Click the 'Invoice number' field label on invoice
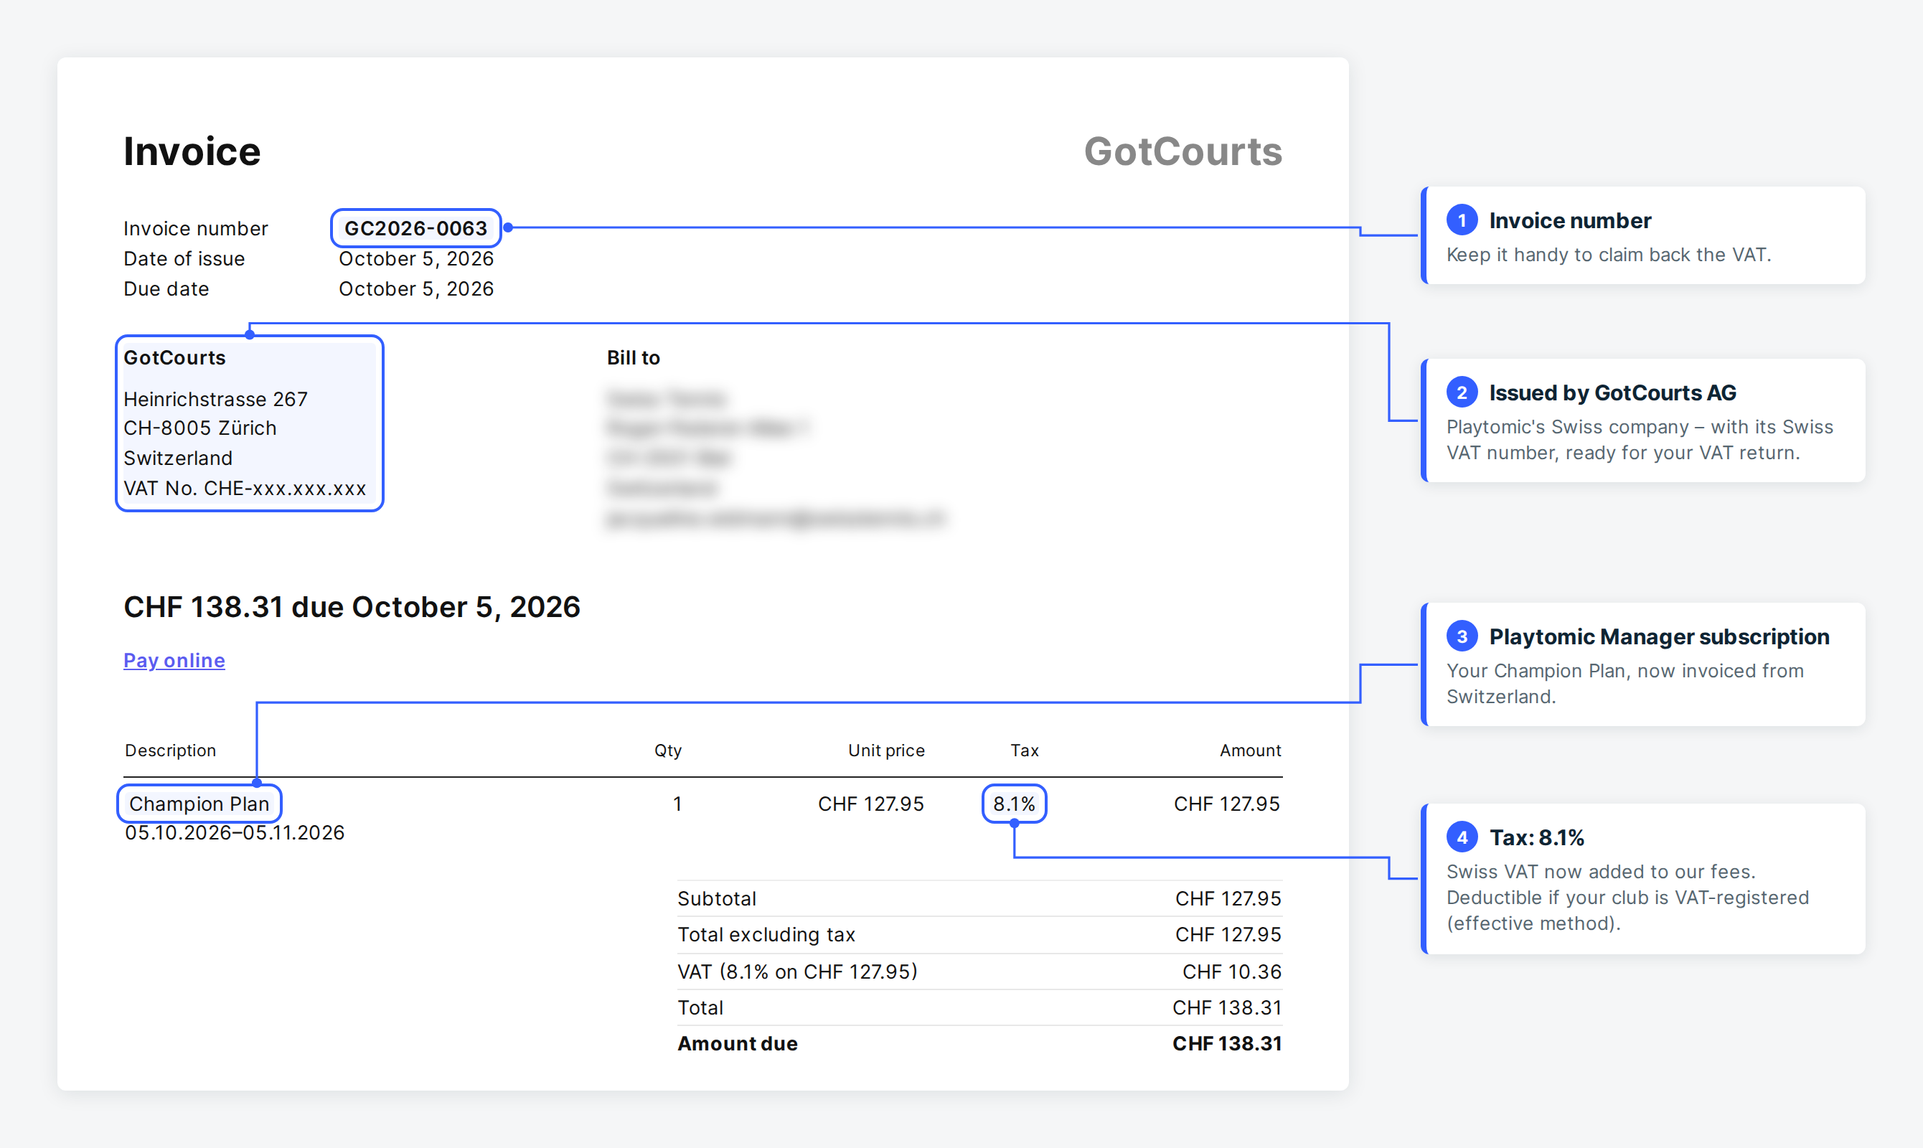The height and width of the screenshot is (1148, 1923). (196, 228)
